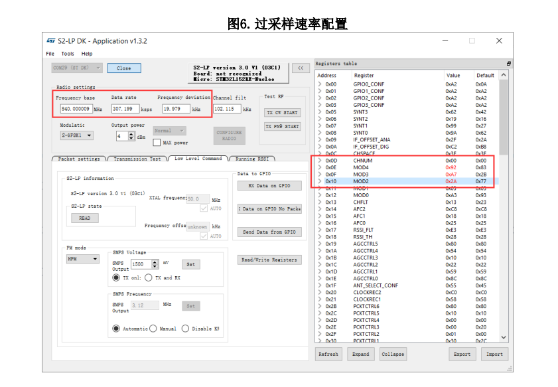The height and width of the screenshot is (387, 558).
Task: Click the CONFIGURE RADIO button
Action: tap(229, 135)
